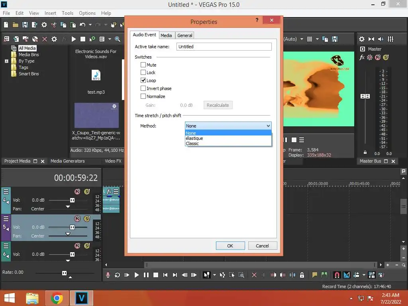Arm recording with the microphone icon
The width and height of the screenshot is (408, 306).
(108, 275)
